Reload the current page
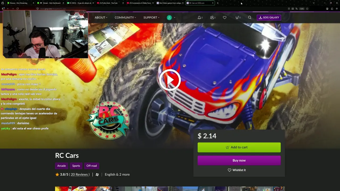Image resolution: width=340 pixels, height=191 pixels. [x=18, y=8]
